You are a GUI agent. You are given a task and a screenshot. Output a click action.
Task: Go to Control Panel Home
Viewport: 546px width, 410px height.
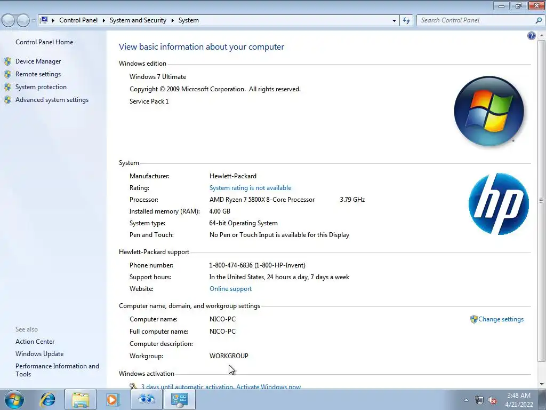click(x=44, y=42)
